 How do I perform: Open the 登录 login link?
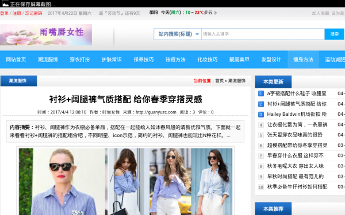(4, 13)
